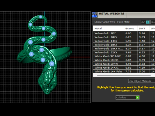Image resolution: width=155 pixels, height=116 pixels.
Task: Select the Yellow Gold:18KY row
Action: [124, 45]
